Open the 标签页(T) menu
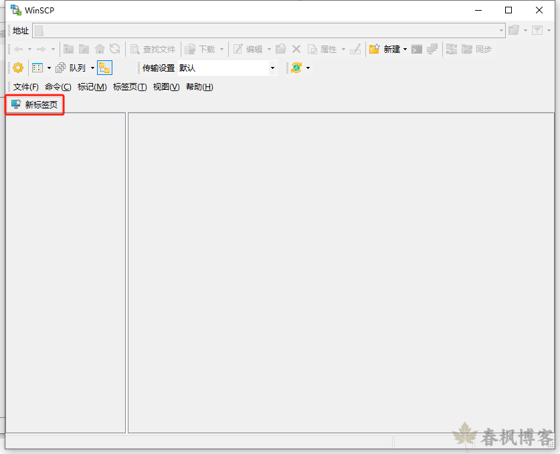Viewport: 560px width, 454px height. tap(130, 87)
